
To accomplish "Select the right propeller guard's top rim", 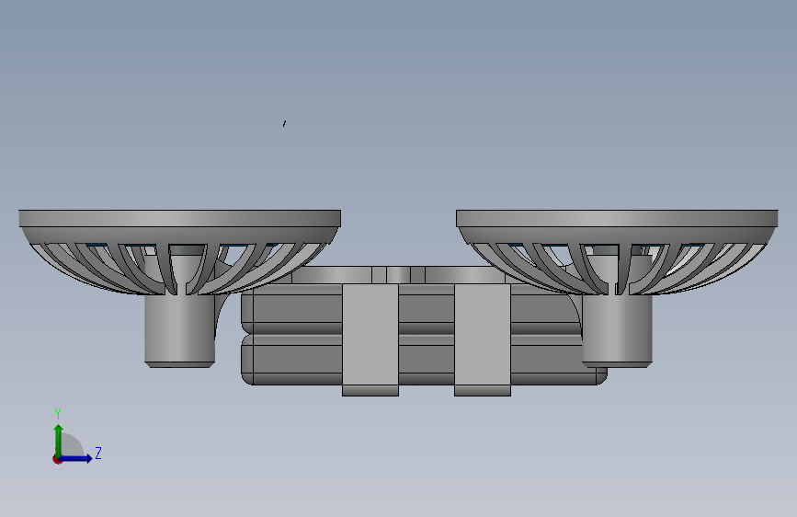I will tap(617, 218).
